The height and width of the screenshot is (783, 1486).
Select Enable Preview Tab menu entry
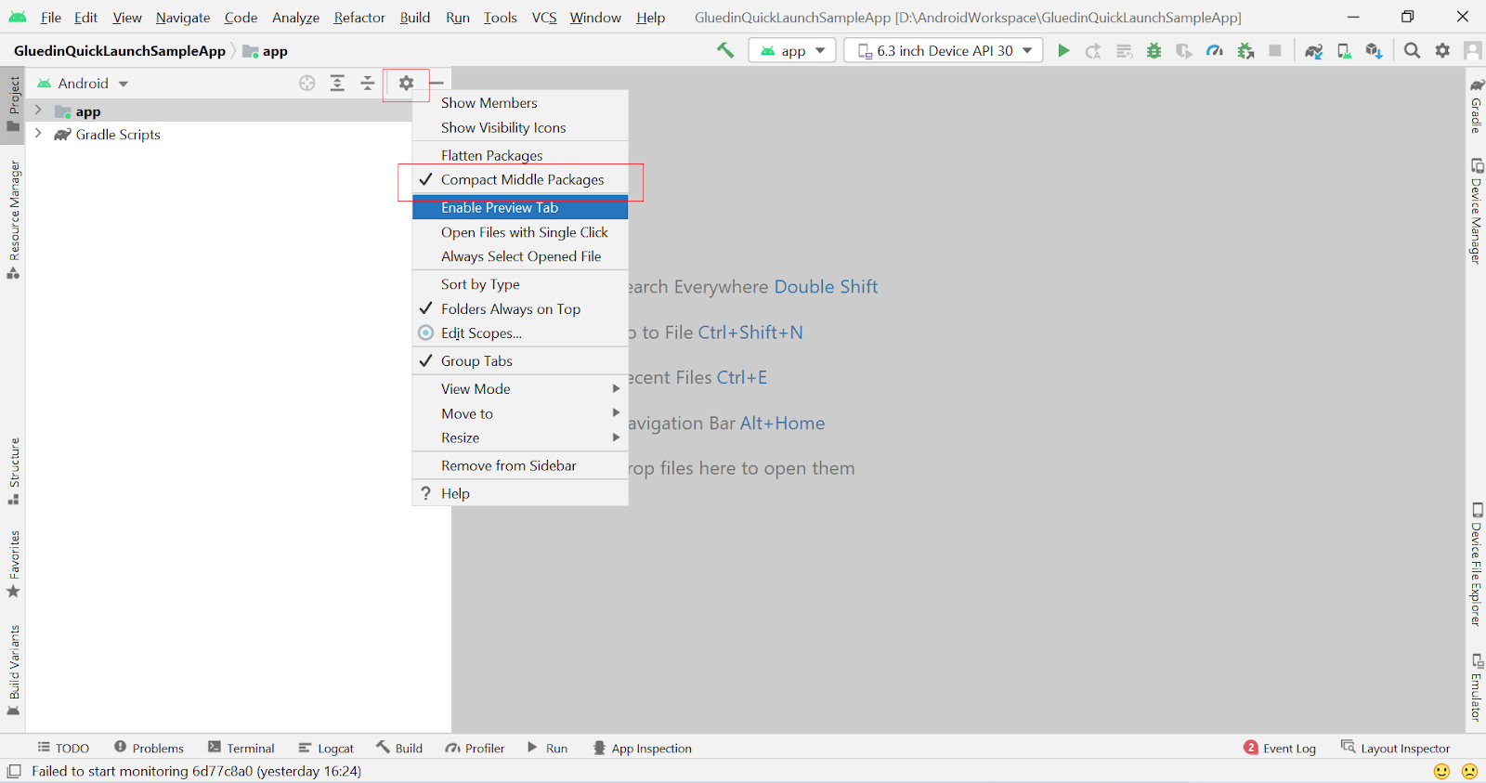(520, 207)
